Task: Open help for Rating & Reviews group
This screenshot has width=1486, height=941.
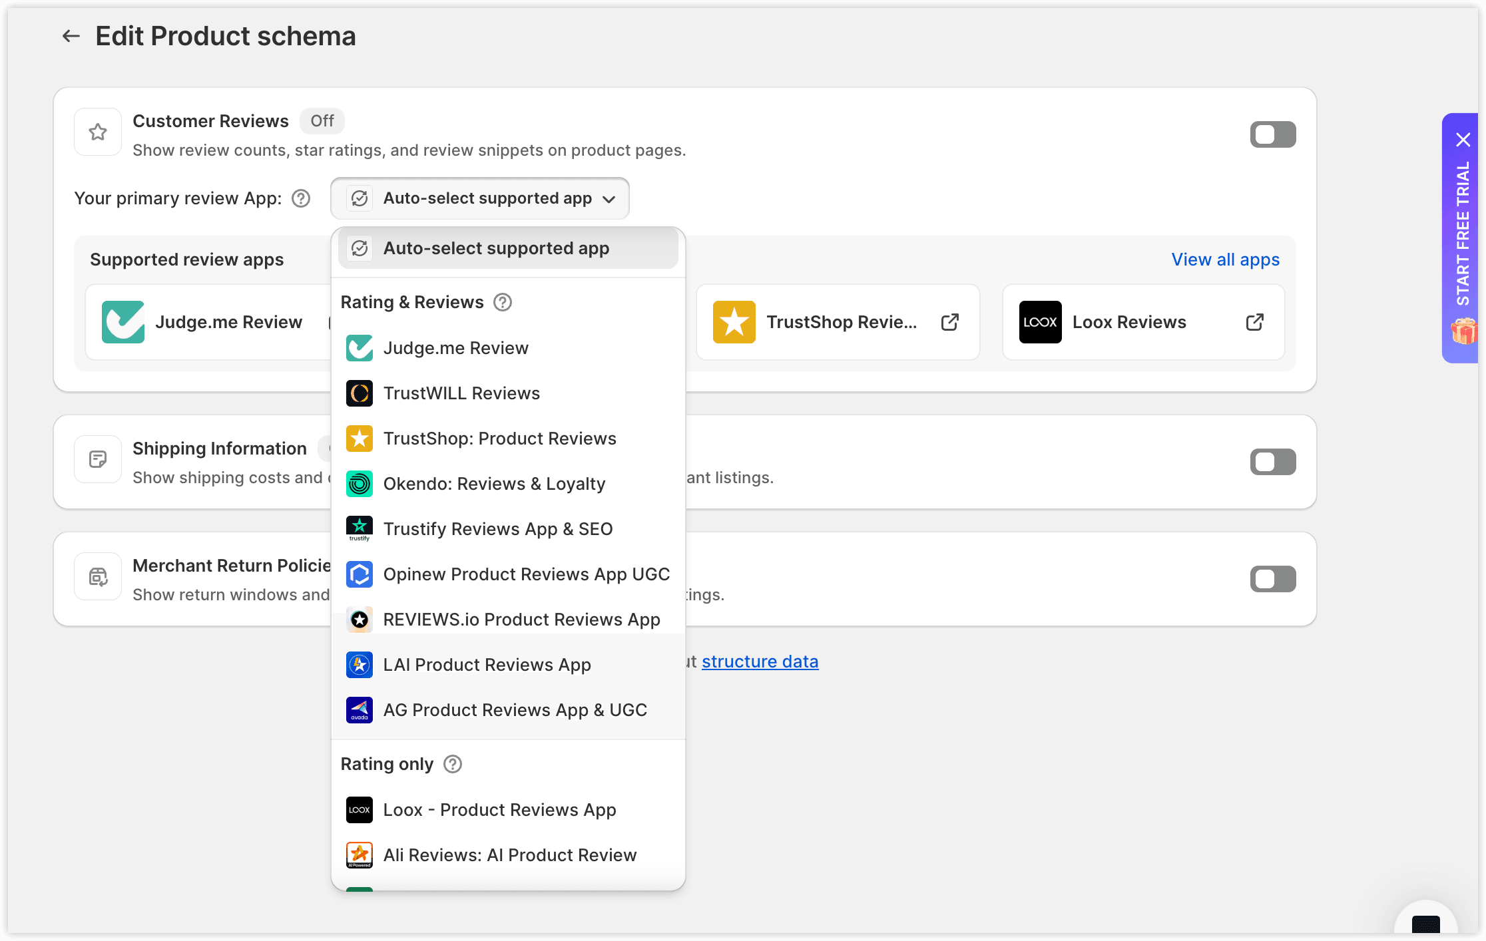Action: 503,302
